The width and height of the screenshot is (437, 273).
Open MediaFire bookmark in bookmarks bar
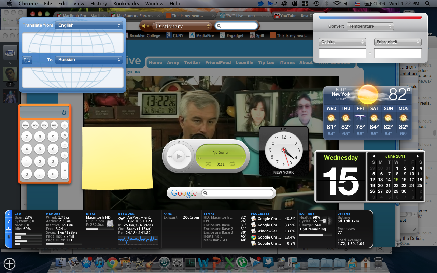coord(201,35)
